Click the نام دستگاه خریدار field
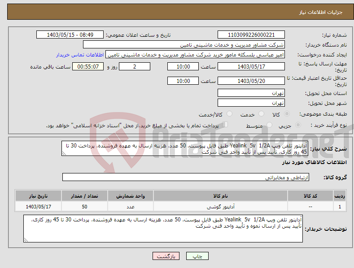The height and width of the screenshot is (268, 354). coord(184,45)
